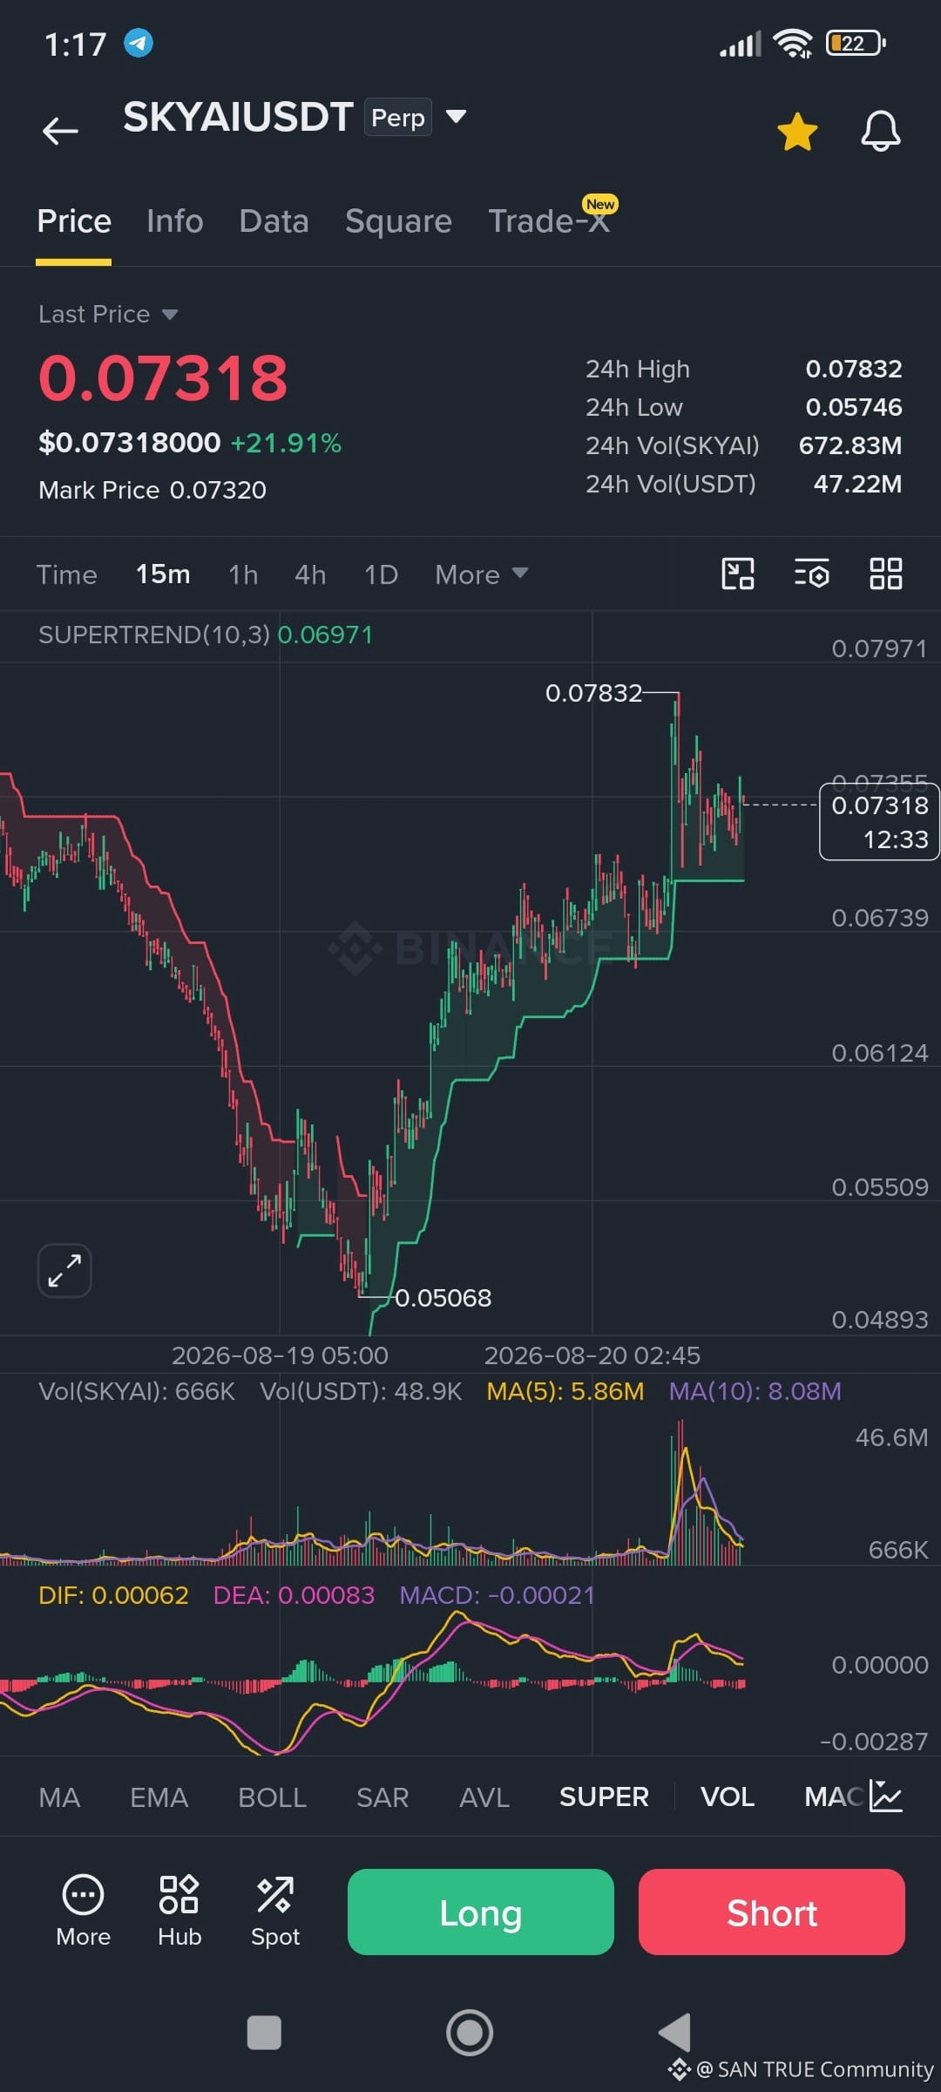This screenshot has height=2092, width=941.
Task: Go to Spot trading icon
Action: 275,1911
